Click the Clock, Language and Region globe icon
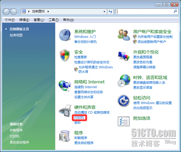181x152 pixels. click(x=124, y=81)
